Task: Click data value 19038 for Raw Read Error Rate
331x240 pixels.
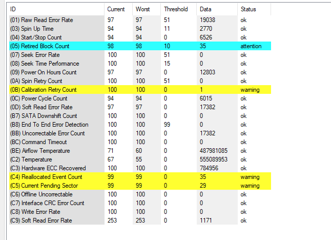Action: pos(208,20)
